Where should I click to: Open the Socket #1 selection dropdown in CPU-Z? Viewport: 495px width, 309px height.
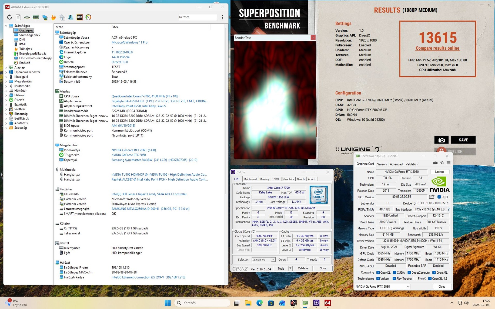pyautogui.click(x=263, y=260)
